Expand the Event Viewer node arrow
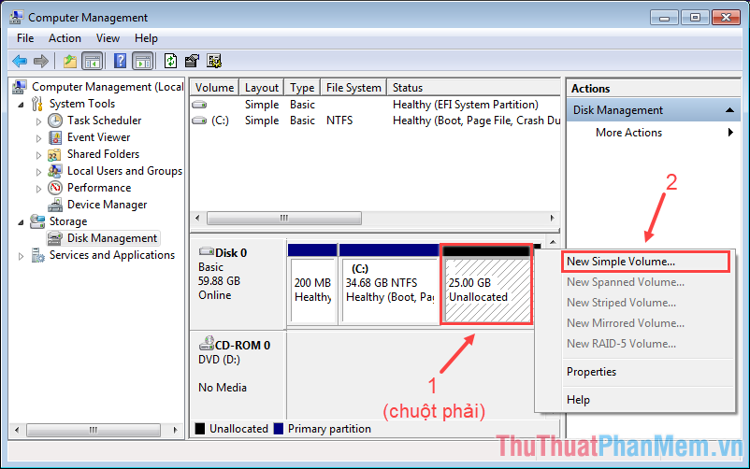The height and width of the screenshot is (469, 750). 38,138
